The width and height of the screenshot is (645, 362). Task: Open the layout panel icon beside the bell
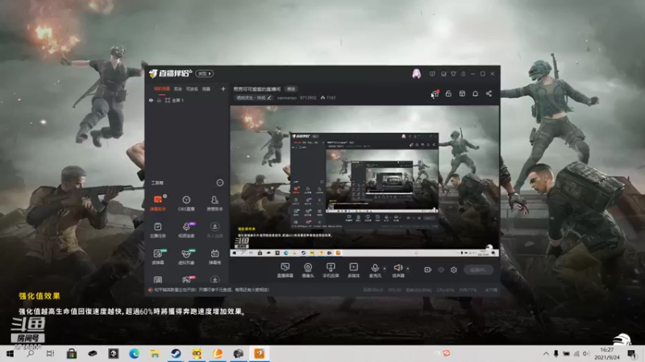[x=462, y=93]
